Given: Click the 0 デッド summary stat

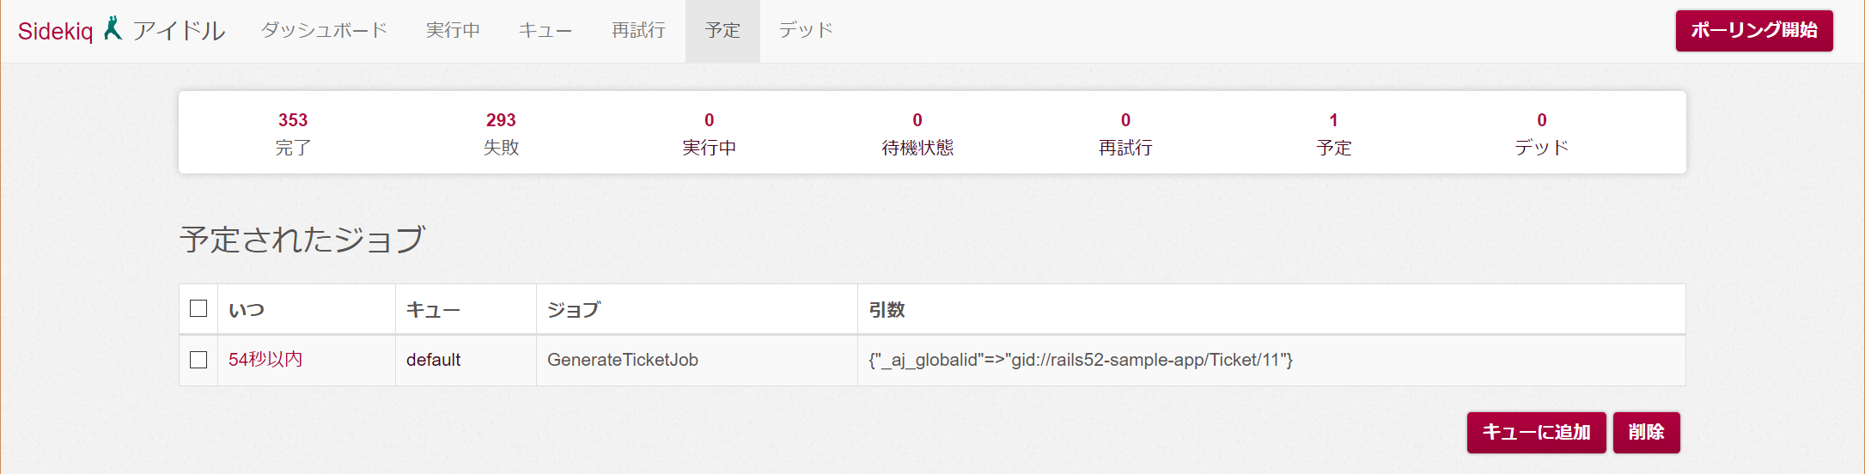Looking at the screenshot, I should point(1541,133).
